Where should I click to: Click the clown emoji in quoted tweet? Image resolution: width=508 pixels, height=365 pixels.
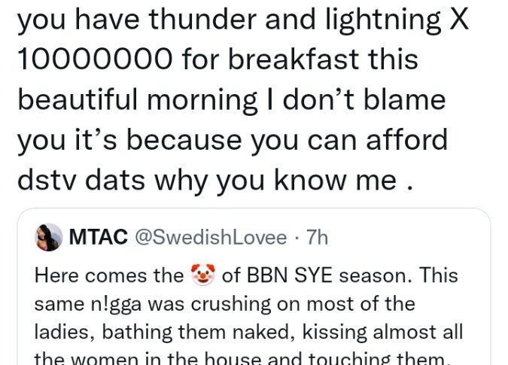point(202,275)
